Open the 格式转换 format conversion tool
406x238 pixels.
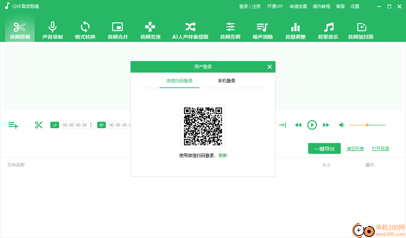pos(85,30)
